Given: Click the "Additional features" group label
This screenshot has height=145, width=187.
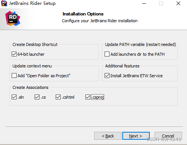Looking at the screenshot, I should click(122, 66).
